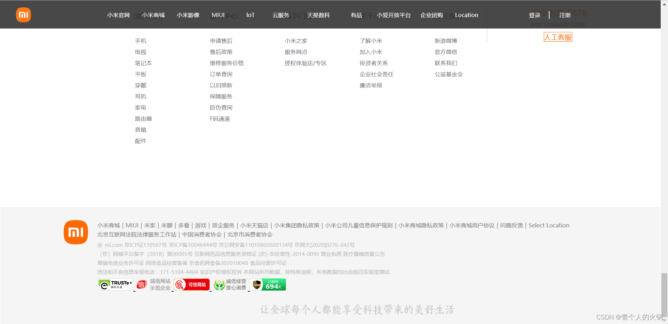
Task: Open the 笔记本 product link
Action: point(143,63)
